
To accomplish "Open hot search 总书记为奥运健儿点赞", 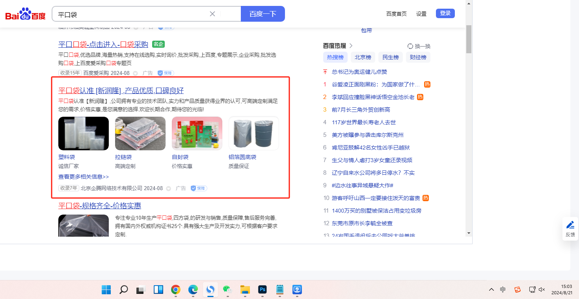I will [x=359, y=72].
